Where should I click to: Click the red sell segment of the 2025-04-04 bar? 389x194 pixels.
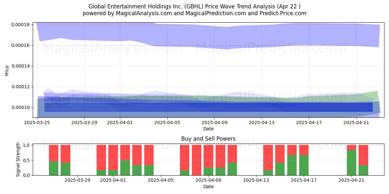pyautogui.click(x=149, y=155)
